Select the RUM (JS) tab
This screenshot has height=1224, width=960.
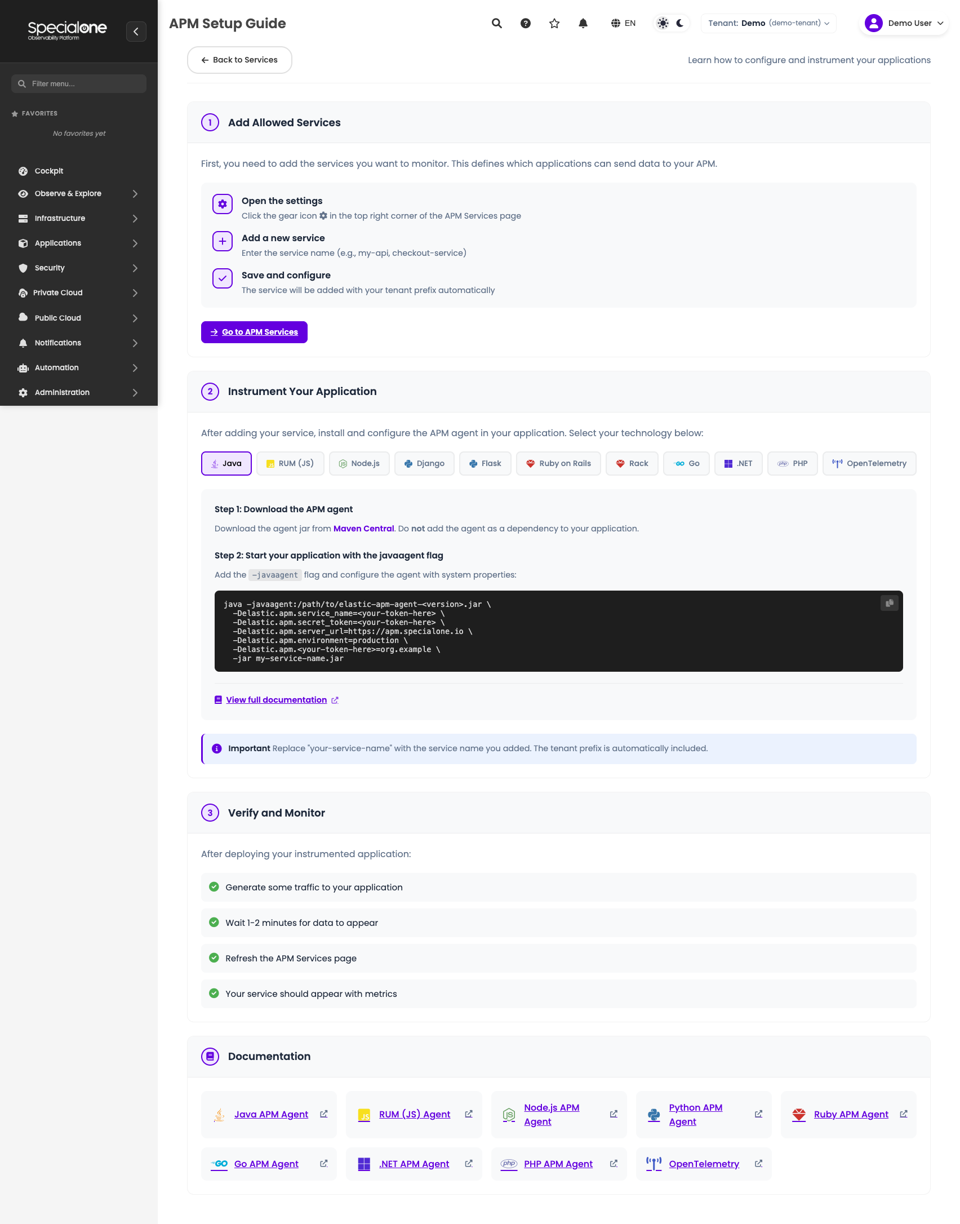(290, 463)
